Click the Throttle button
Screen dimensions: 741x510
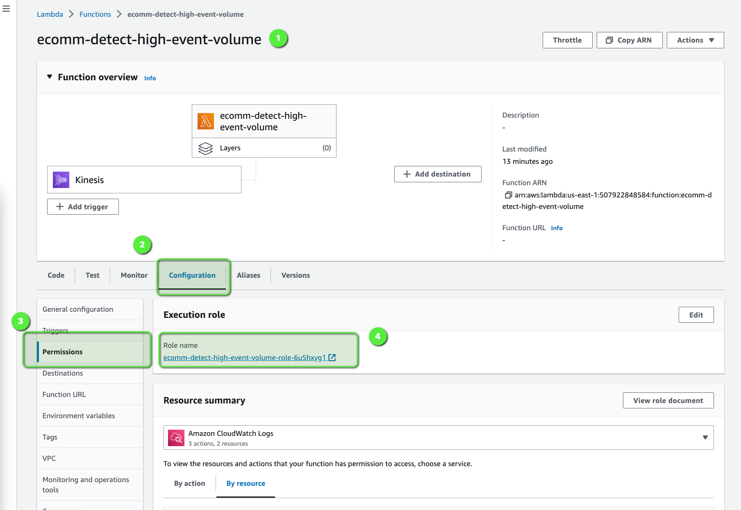click(x=567, y=40)
